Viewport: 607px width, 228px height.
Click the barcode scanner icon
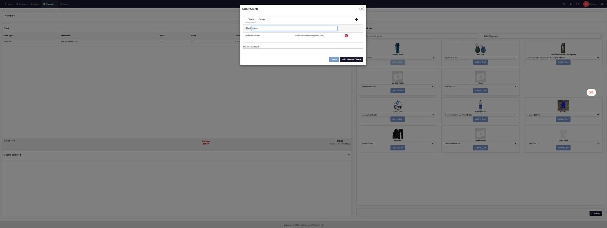click(591, 93)
